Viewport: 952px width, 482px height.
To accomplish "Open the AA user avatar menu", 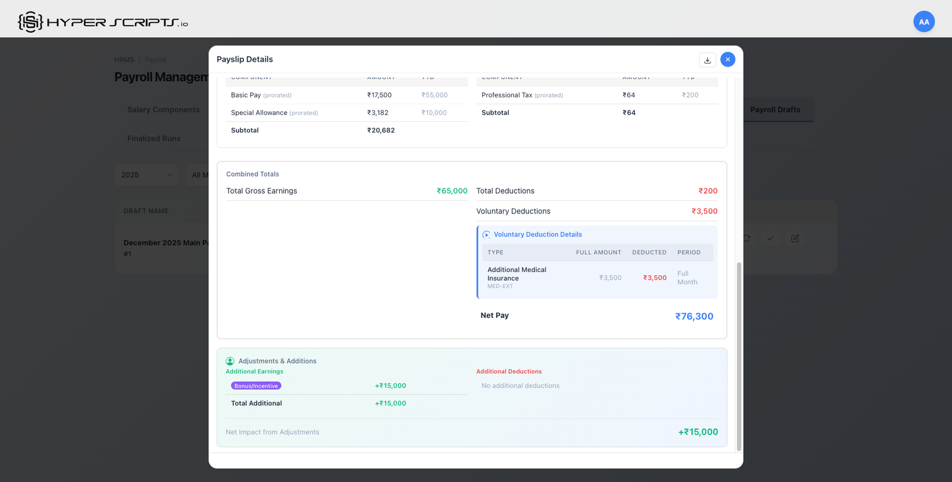I will 923,22.
